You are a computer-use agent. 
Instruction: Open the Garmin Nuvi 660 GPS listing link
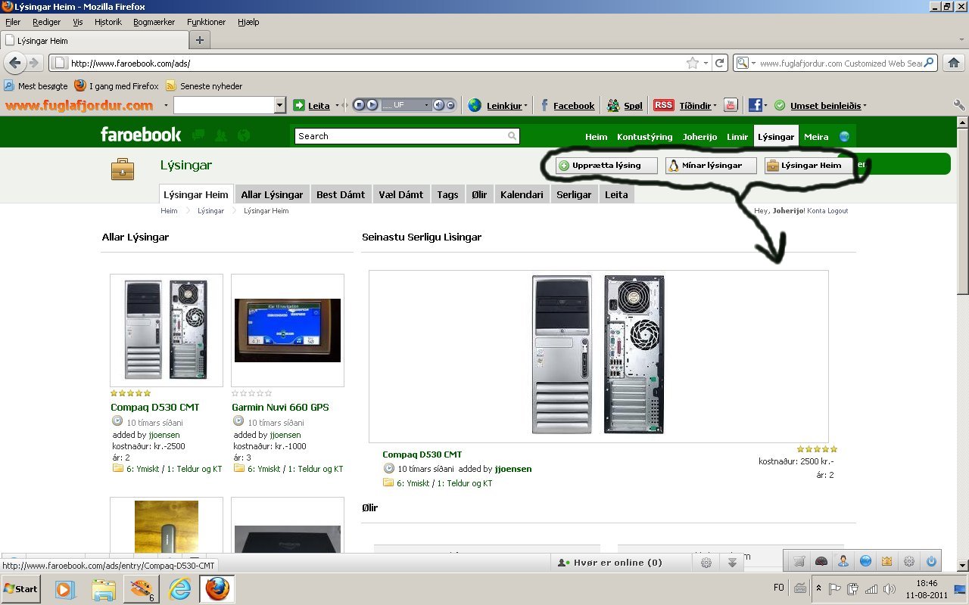point(280,407)
